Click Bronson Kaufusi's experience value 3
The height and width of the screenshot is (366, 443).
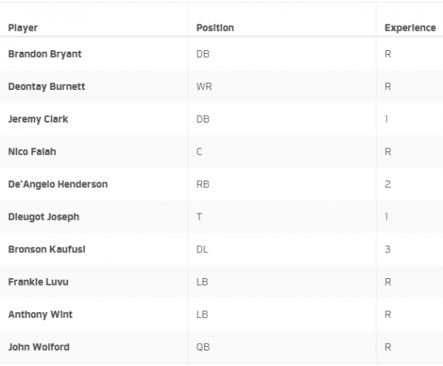(388, 249)
